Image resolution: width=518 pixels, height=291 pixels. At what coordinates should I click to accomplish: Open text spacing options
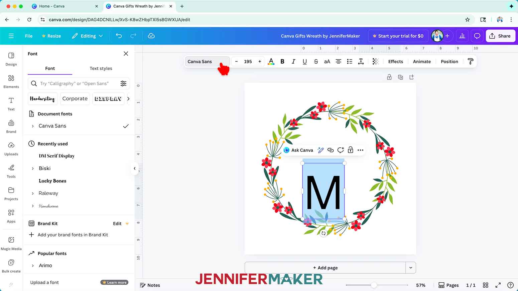[x=361, y=61]
